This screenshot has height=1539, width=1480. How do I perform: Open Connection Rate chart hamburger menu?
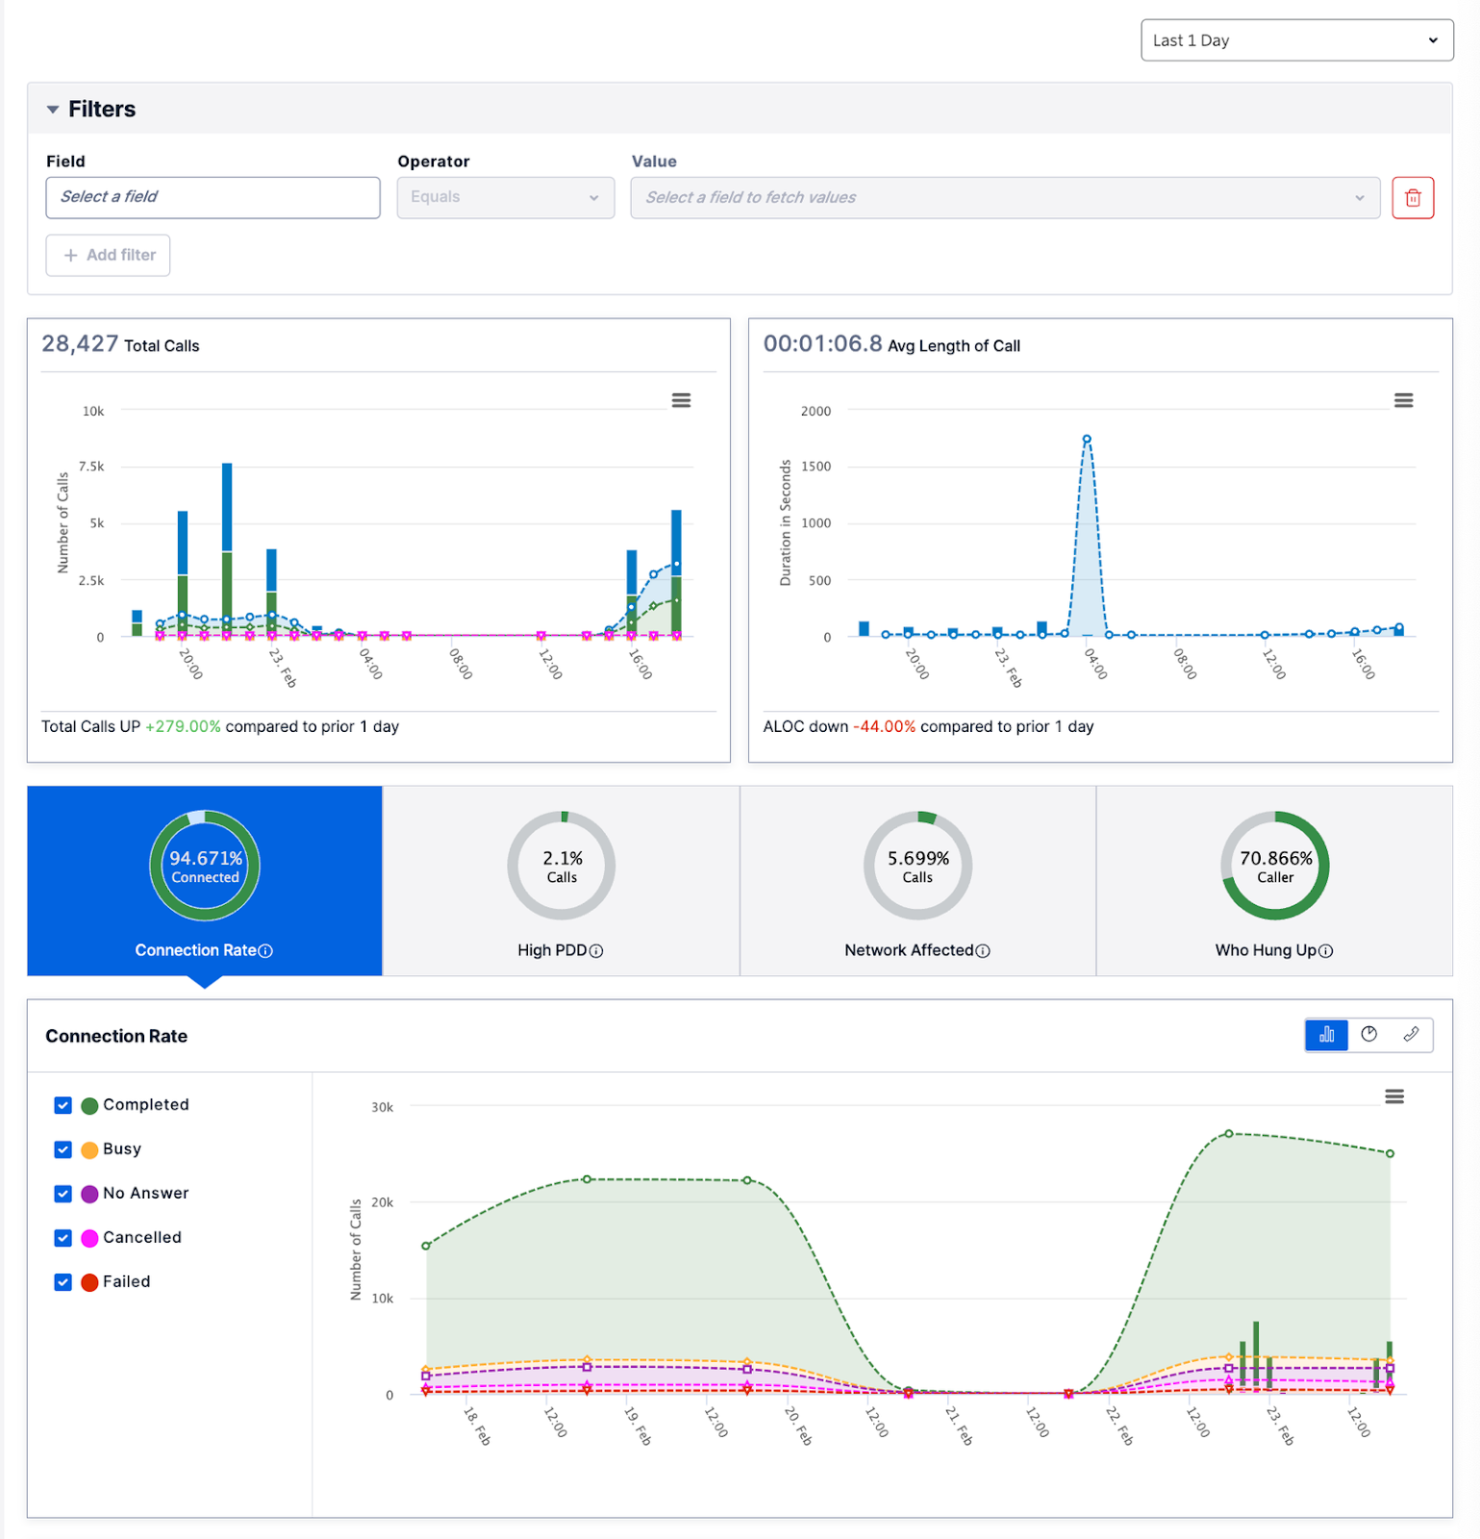coord(1393,1097)
